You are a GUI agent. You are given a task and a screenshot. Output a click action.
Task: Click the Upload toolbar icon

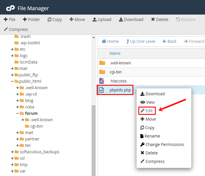(x=95, y=20)
